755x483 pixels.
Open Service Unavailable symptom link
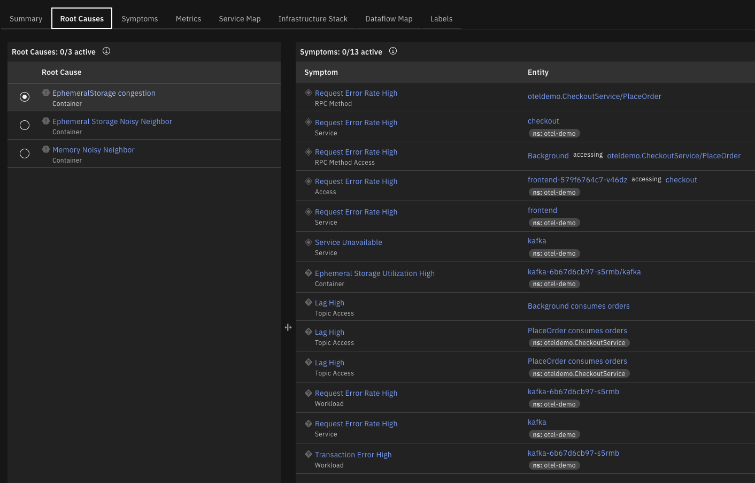[349, 242]
